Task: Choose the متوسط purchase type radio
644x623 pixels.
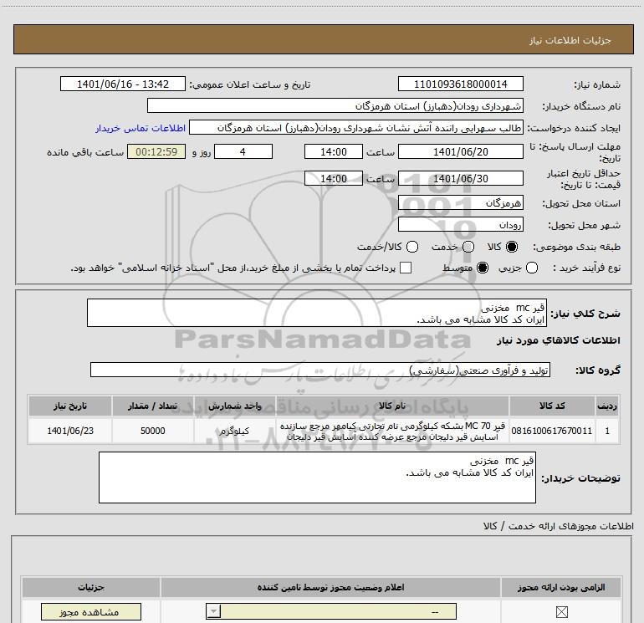Action: [x=483, y=268]
